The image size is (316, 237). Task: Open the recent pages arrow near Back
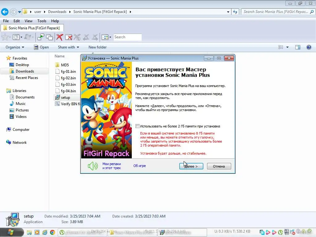click(x=19, y=12)
